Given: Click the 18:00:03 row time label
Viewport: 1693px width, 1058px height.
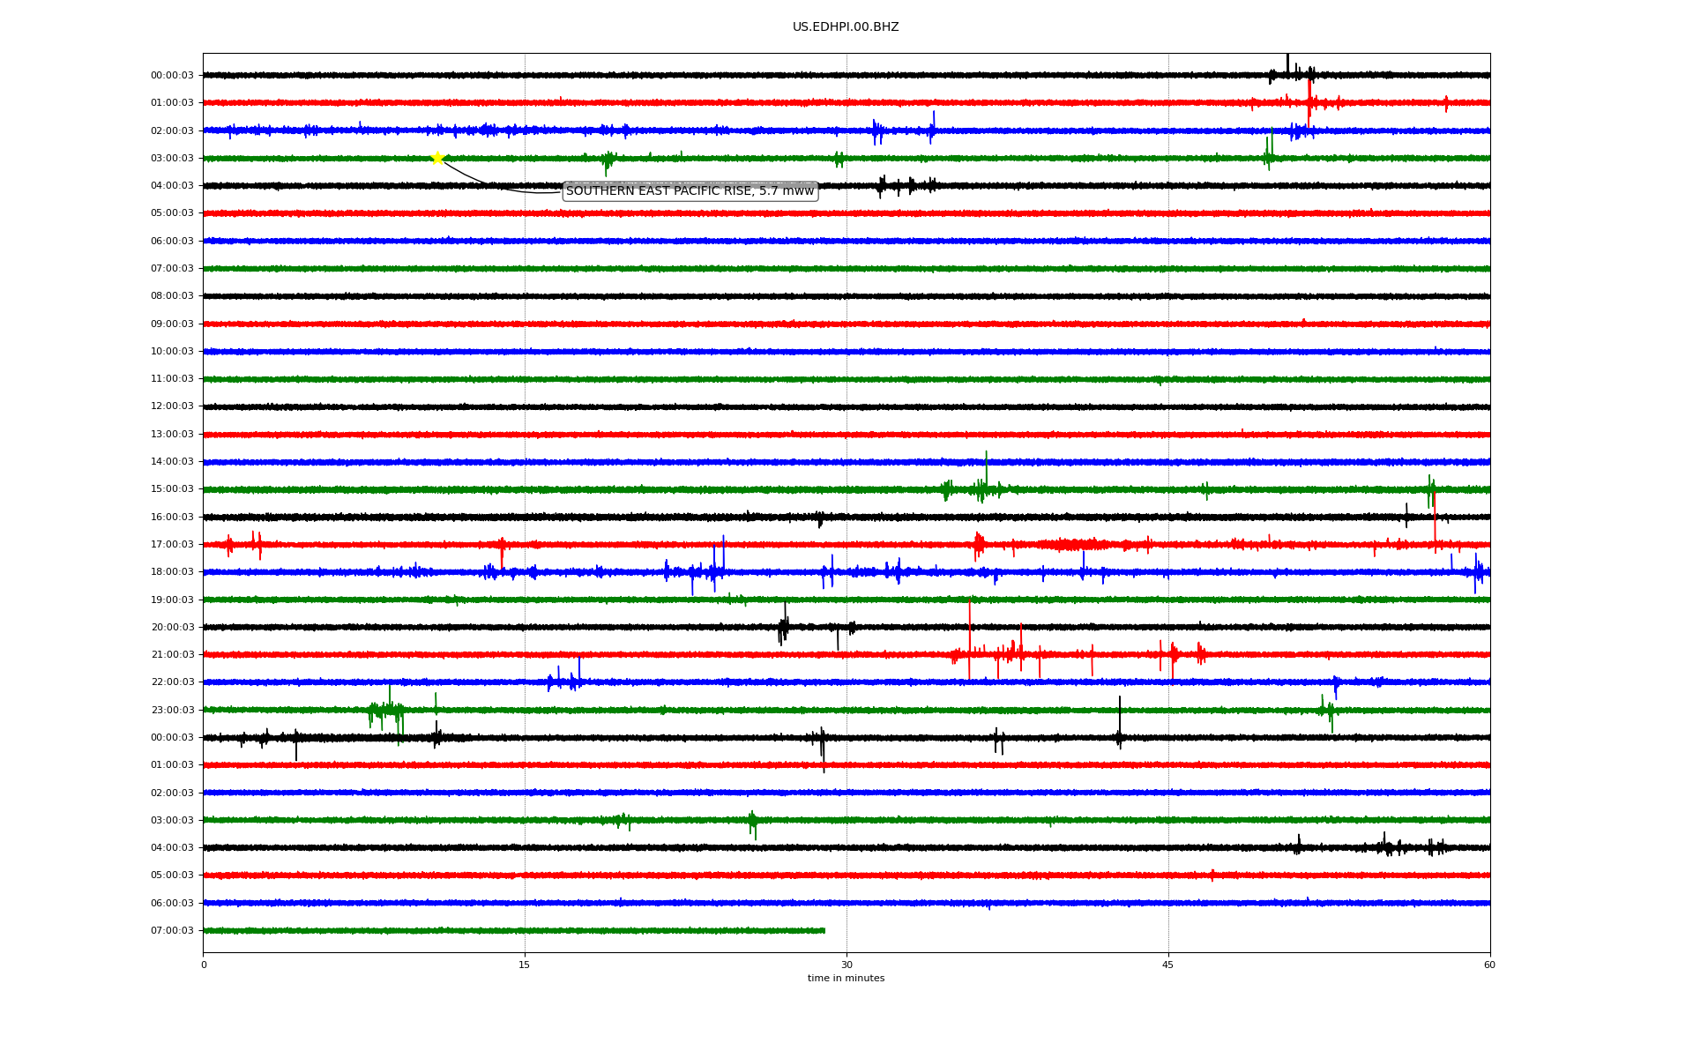Looking at the screenshot, I should point(172,572).
